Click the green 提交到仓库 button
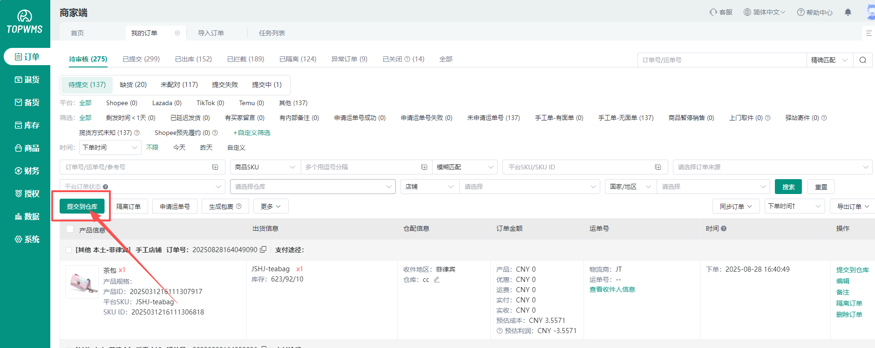Image resolution: width=875 pixels, height=348 pixels. (x=82, y=206)
